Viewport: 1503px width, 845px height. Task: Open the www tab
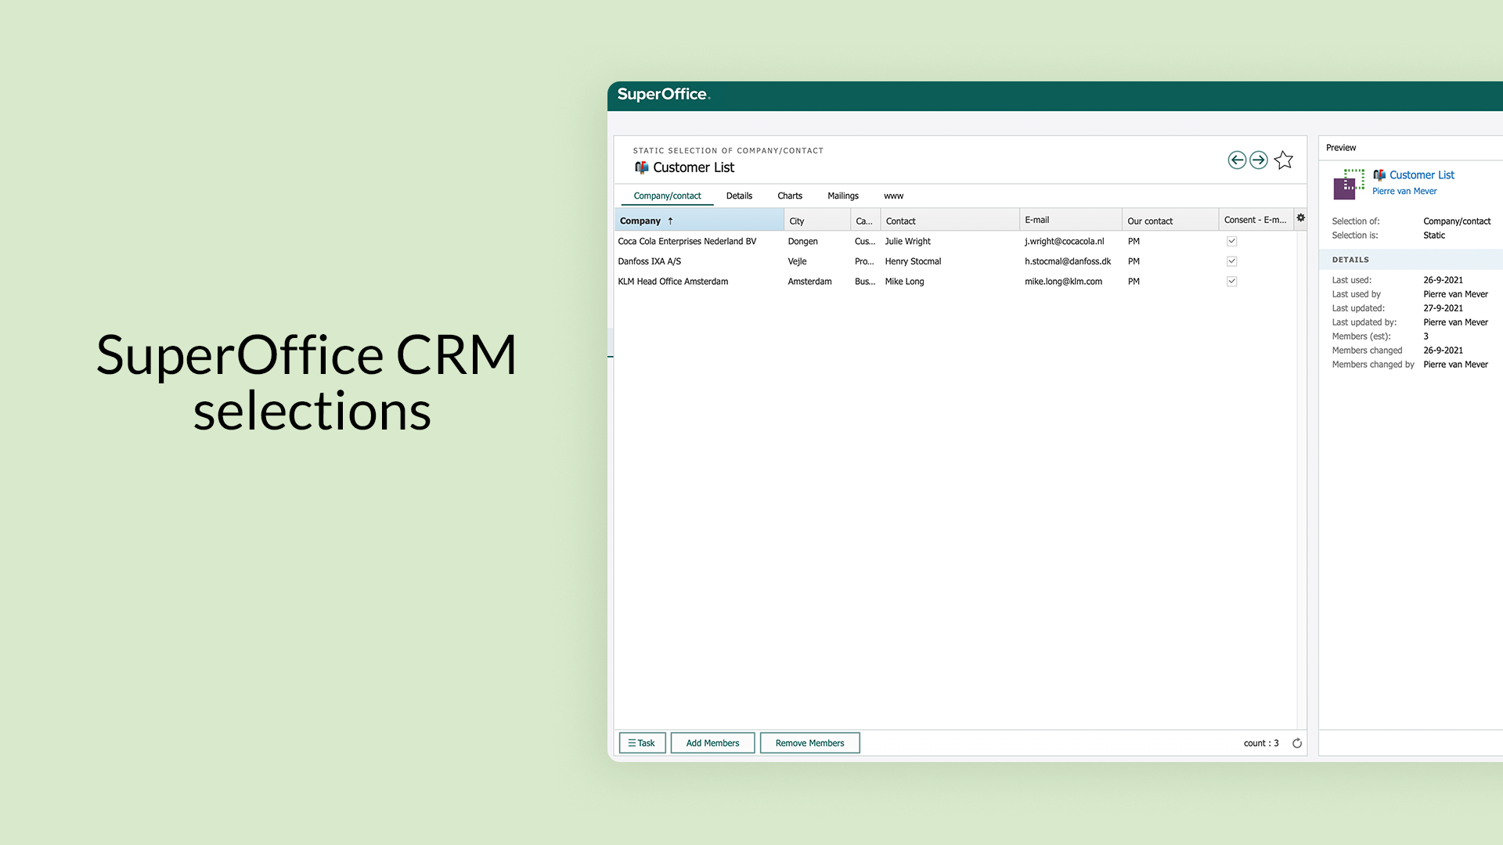coord(893,196)
